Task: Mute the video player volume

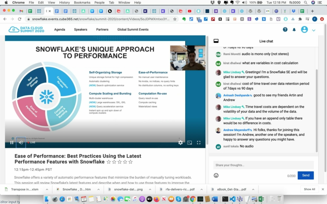Action: pyautogui.click(x=21, y=142)
